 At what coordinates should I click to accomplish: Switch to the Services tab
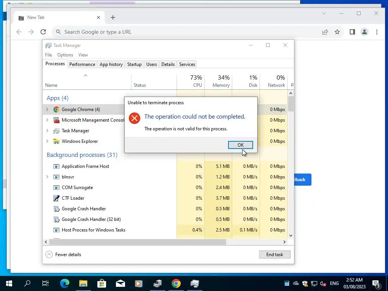pyautogui.click(x=187, y=64)
